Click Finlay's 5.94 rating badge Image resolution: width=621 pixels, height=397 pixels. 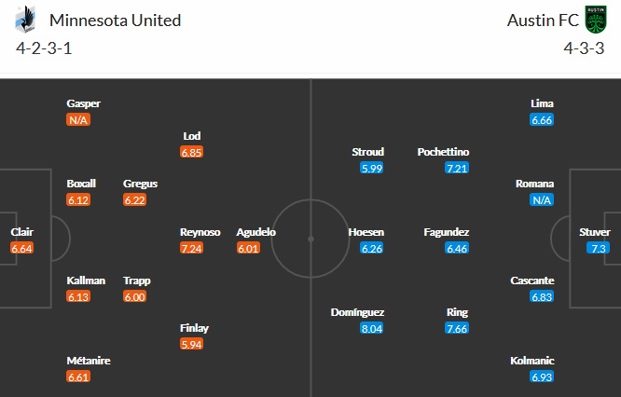(x=193, y=344)
